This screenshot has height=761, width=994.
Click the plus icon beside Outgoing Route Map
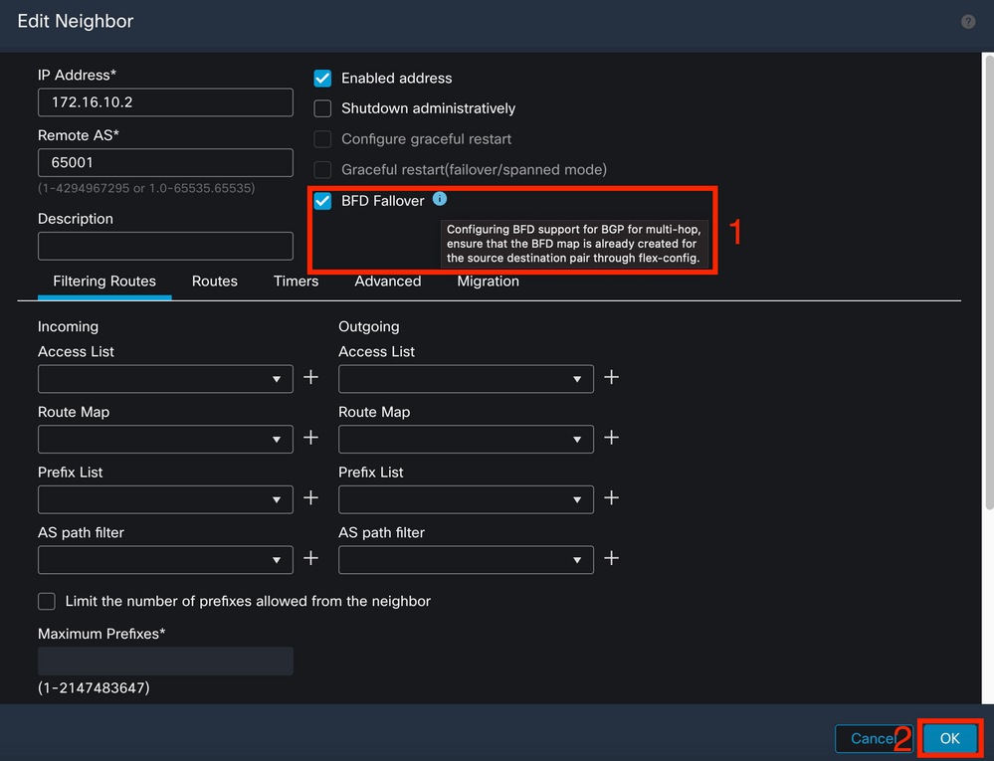(x=611, y=438)
